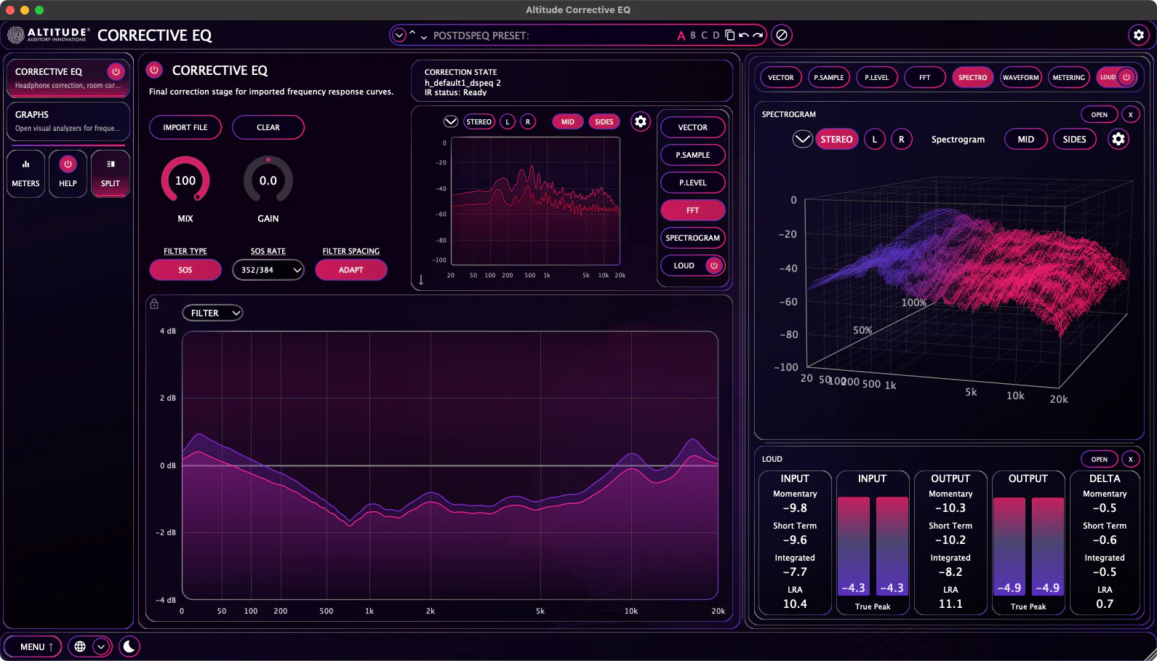Copy the preset using the copy icon

729,35
